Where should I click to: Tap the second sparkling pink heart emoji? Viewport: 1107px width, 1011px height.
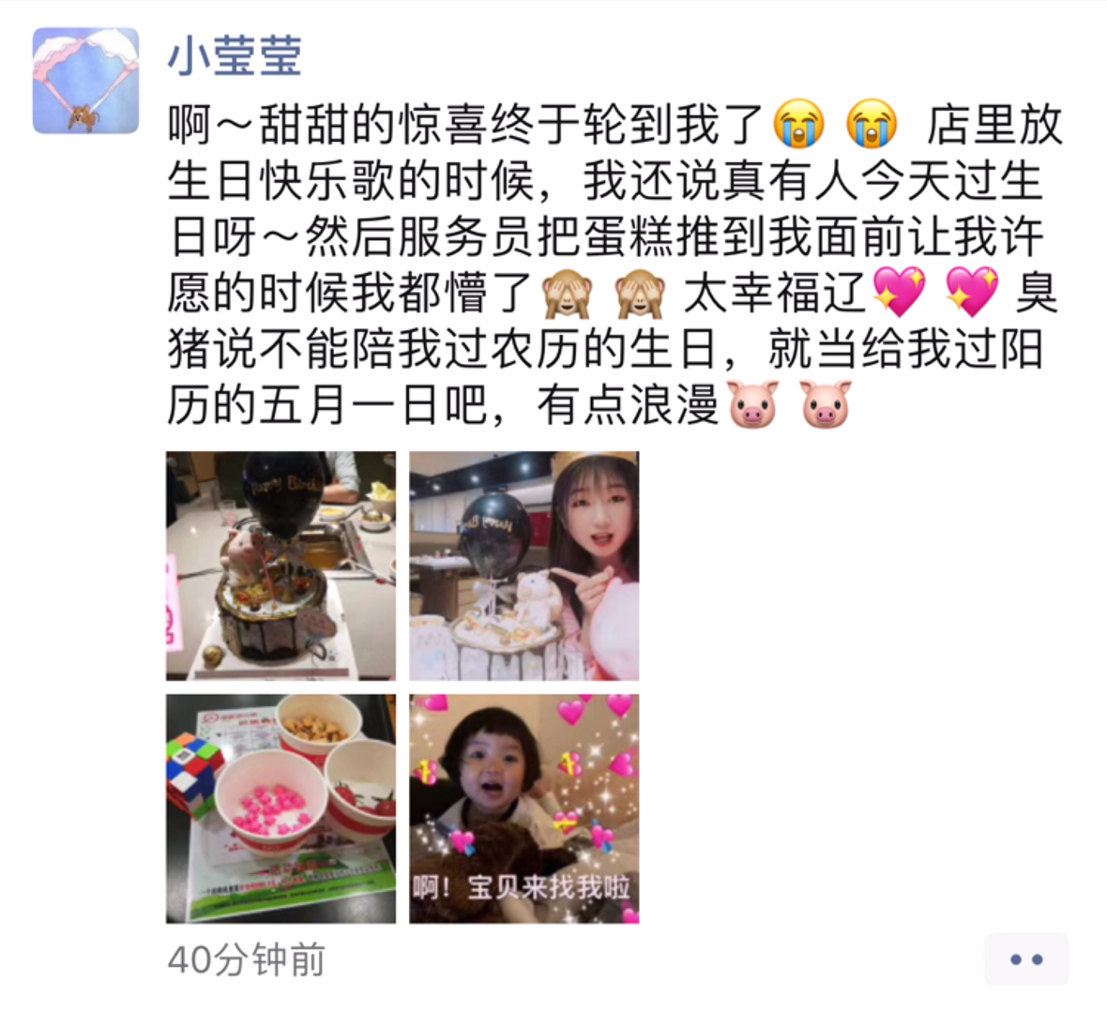[x=972, y=292]
